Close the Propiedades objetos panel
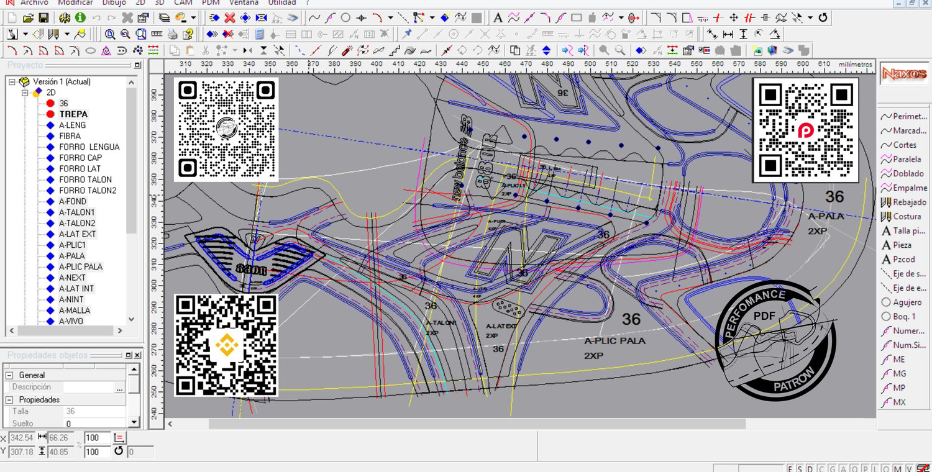Screen dimensions: 932x472 pos(137,355)
